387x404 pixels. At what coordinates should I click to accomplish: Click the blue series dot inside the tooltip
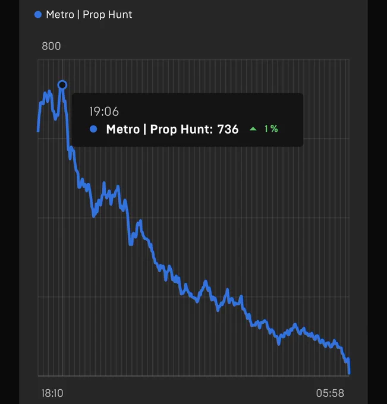[x=93, y=129]
